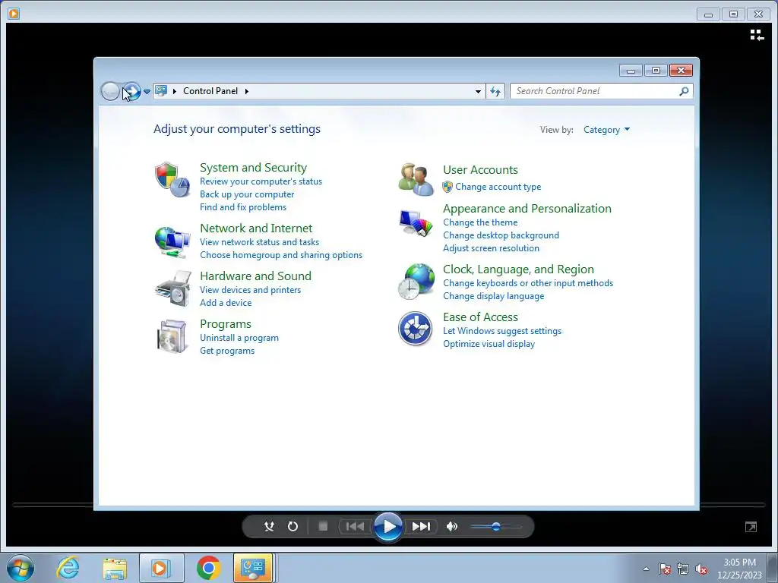Click Change desktop background
The image size is (778, 583).
click(x=501, y=235)
